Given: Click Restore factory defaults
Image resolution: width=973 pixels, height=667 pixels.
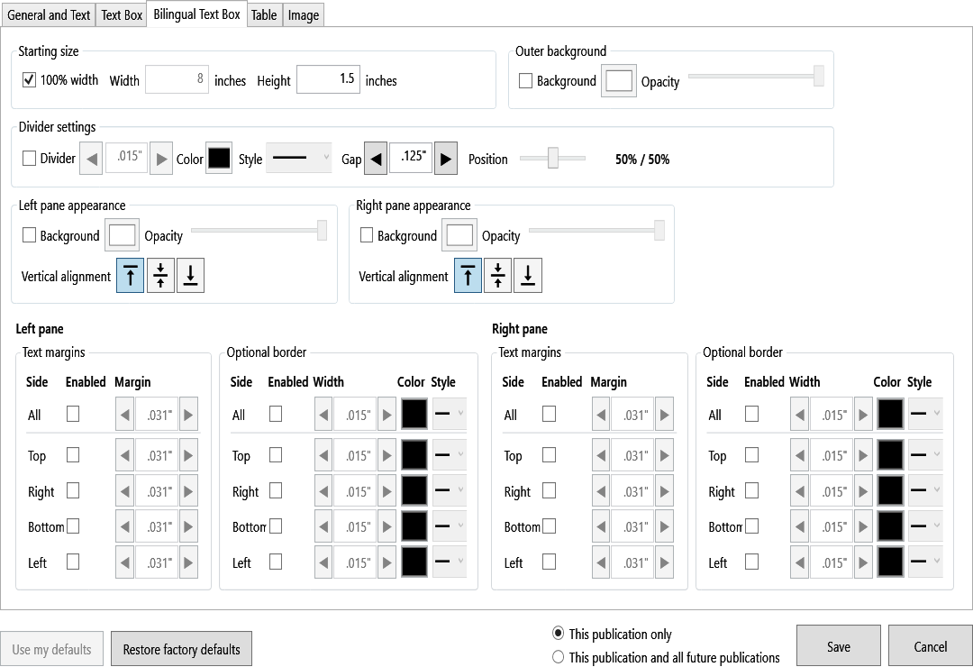Looking at the screenshot, I should click(x=181, y=649).
